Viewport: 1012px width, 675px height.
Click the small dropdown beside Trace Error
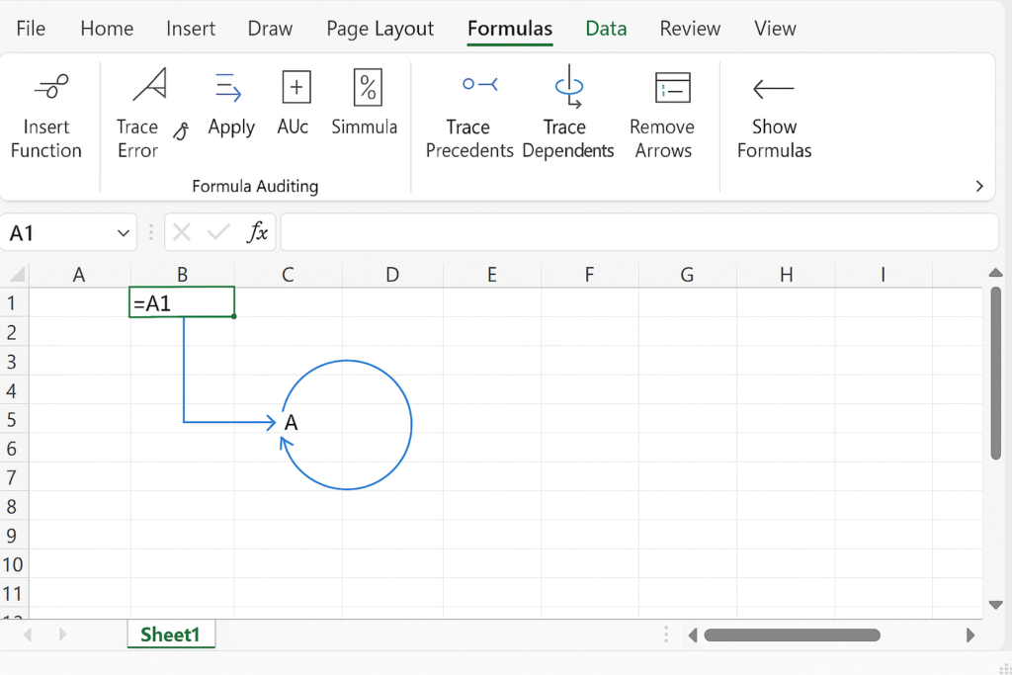click(180, 131)
